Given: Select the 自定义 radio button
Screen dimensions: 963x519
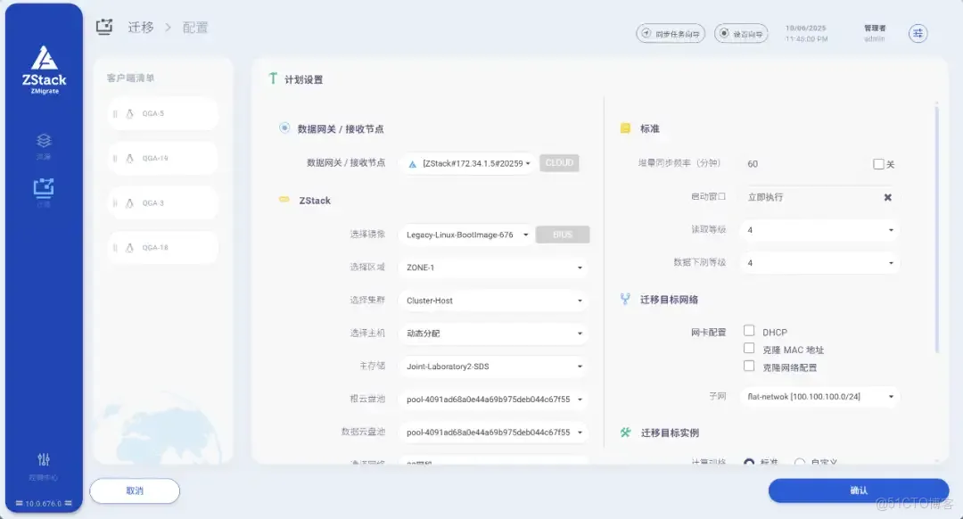Looking at the screenshot, I should pyautogui.click(x=800, y=462).
